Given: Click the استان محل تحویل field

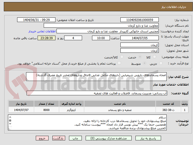Looking at the screenshot, I should point(140,45).
